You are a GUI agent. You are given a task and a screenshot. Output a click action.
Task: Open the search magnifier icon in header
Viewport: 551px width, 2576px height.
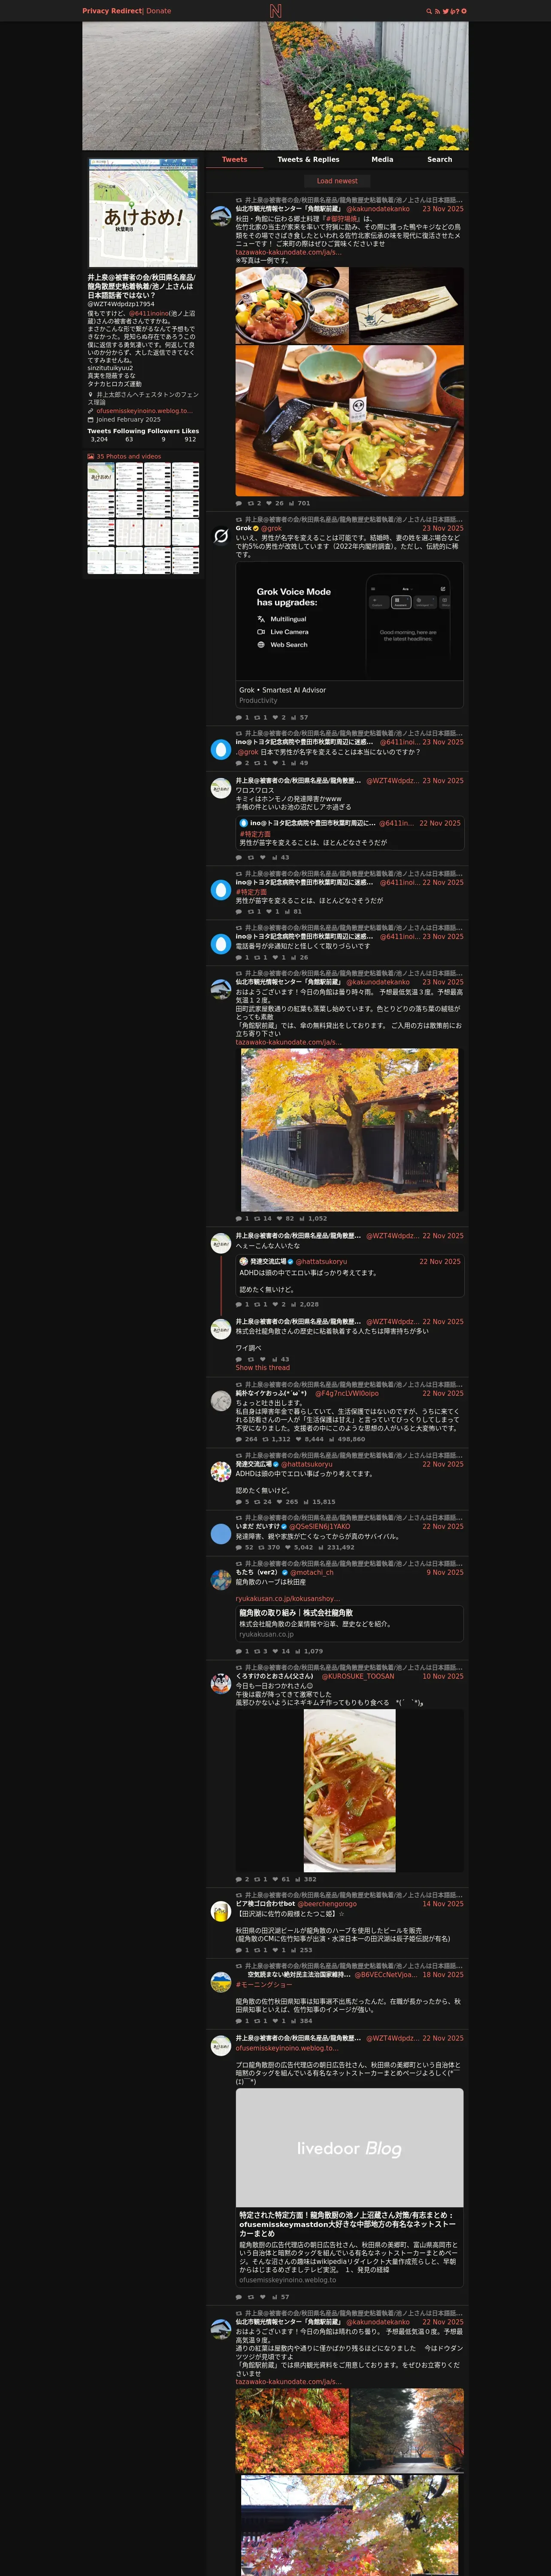pyautogui.click(x=429, y=11)
